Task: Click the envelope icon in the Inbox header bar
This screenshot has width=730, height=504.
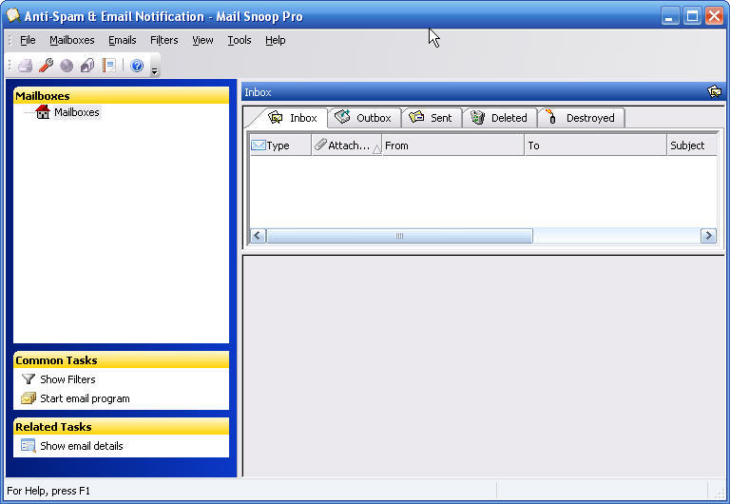Action: (x=714, y=91)
